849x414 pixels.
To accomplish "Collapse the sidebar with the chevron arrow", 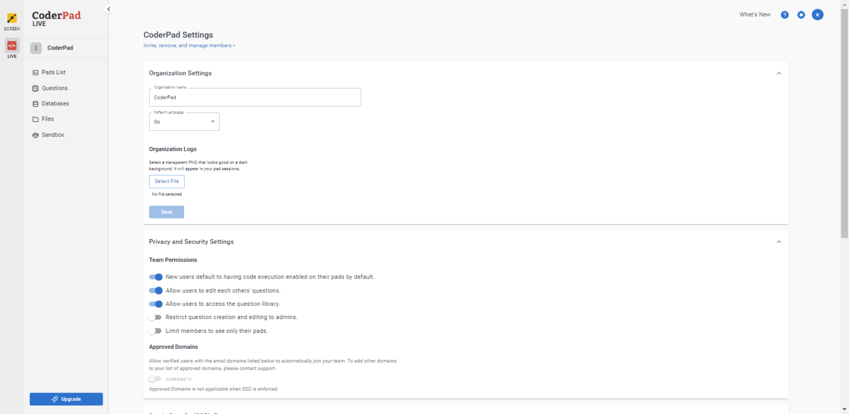I will point(108,9).
